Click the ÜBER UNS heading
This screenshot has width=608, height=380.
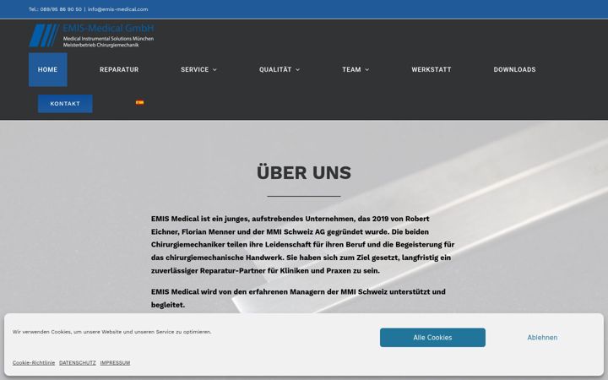pyautogui.click(x=304, y=172)
